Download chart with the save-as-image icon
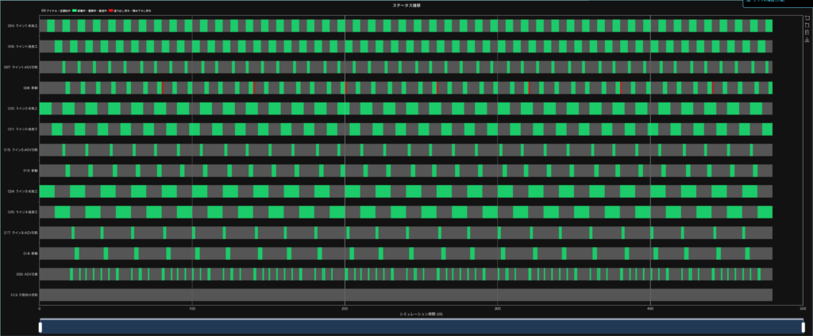This screenshot has width=813, height=336. point(807,40)
